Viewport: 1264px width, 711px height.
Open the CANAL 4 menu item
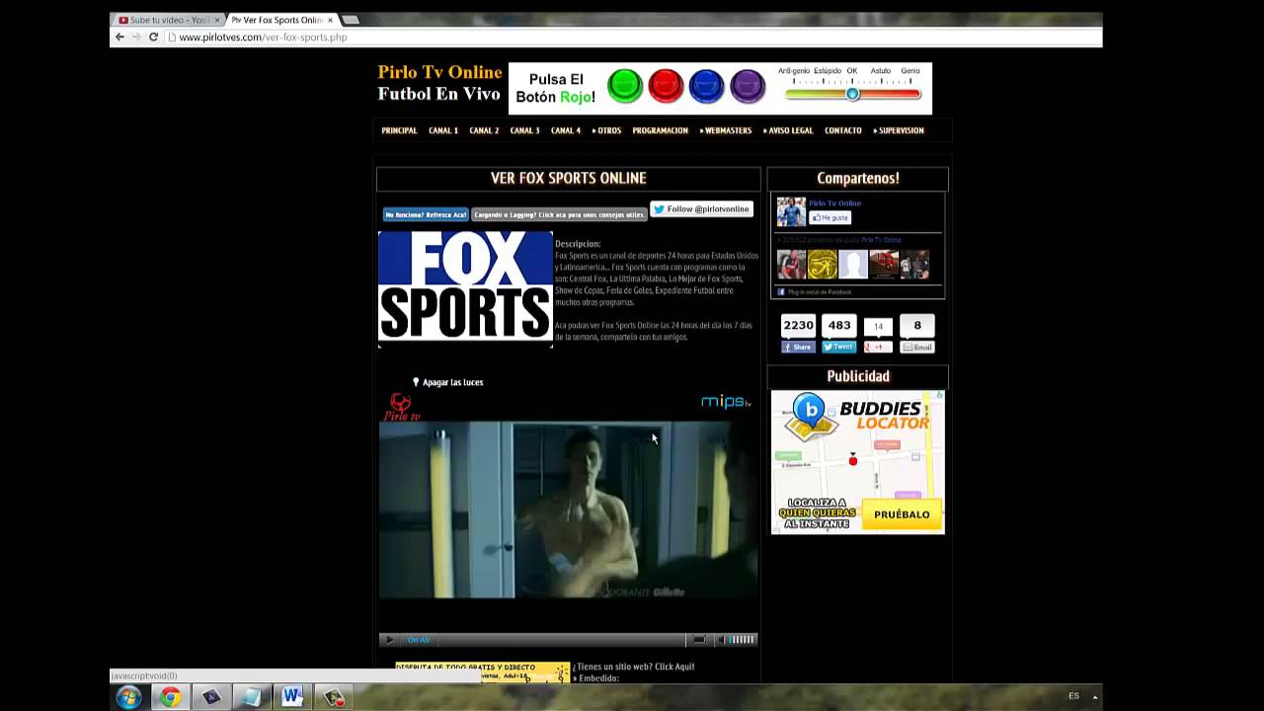click(566, 130)
